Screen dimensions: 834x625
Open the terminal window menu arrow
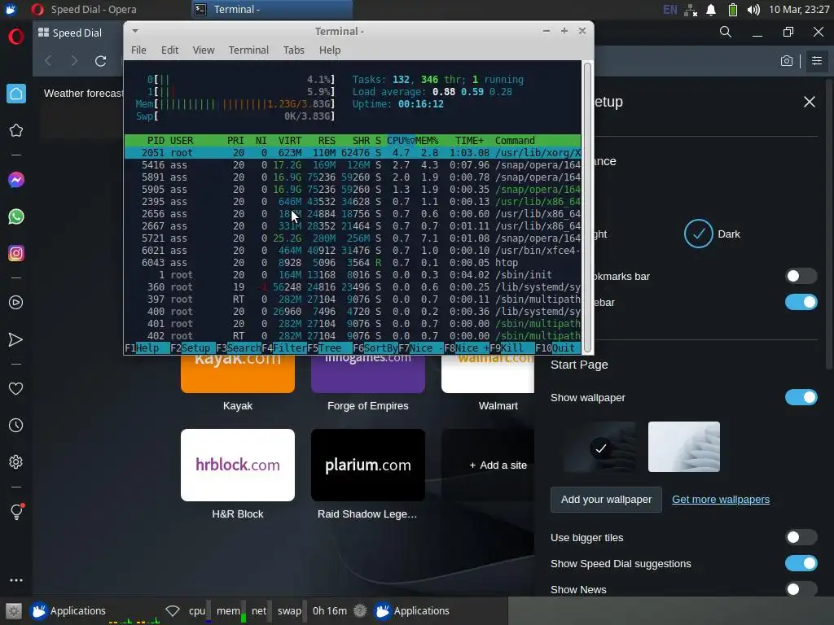click(135, 31)
